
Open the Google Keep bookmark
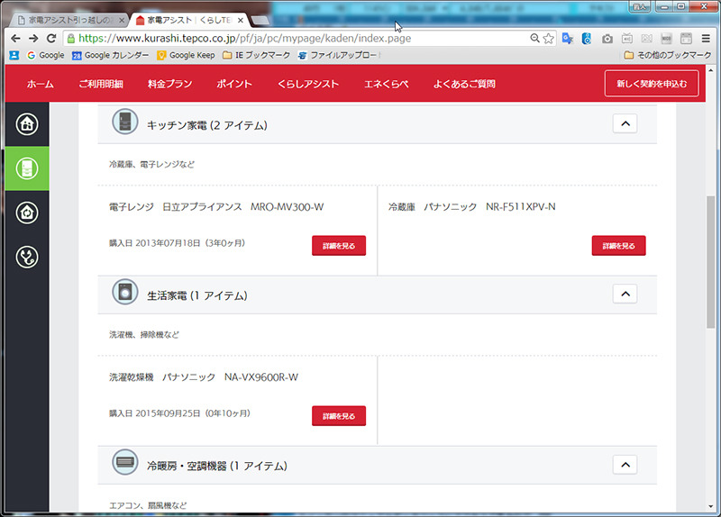[187, 55]
